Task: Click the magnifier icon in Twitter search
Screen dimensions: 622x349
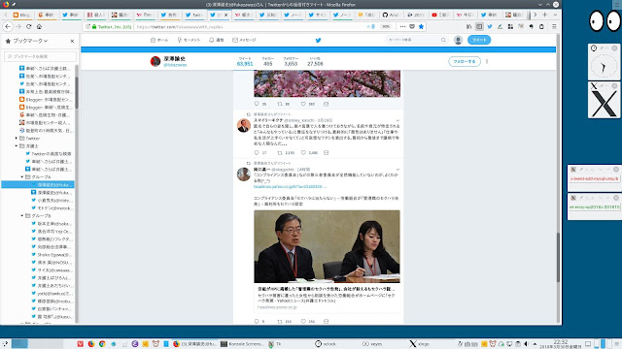Action: (x=443, y=40)
